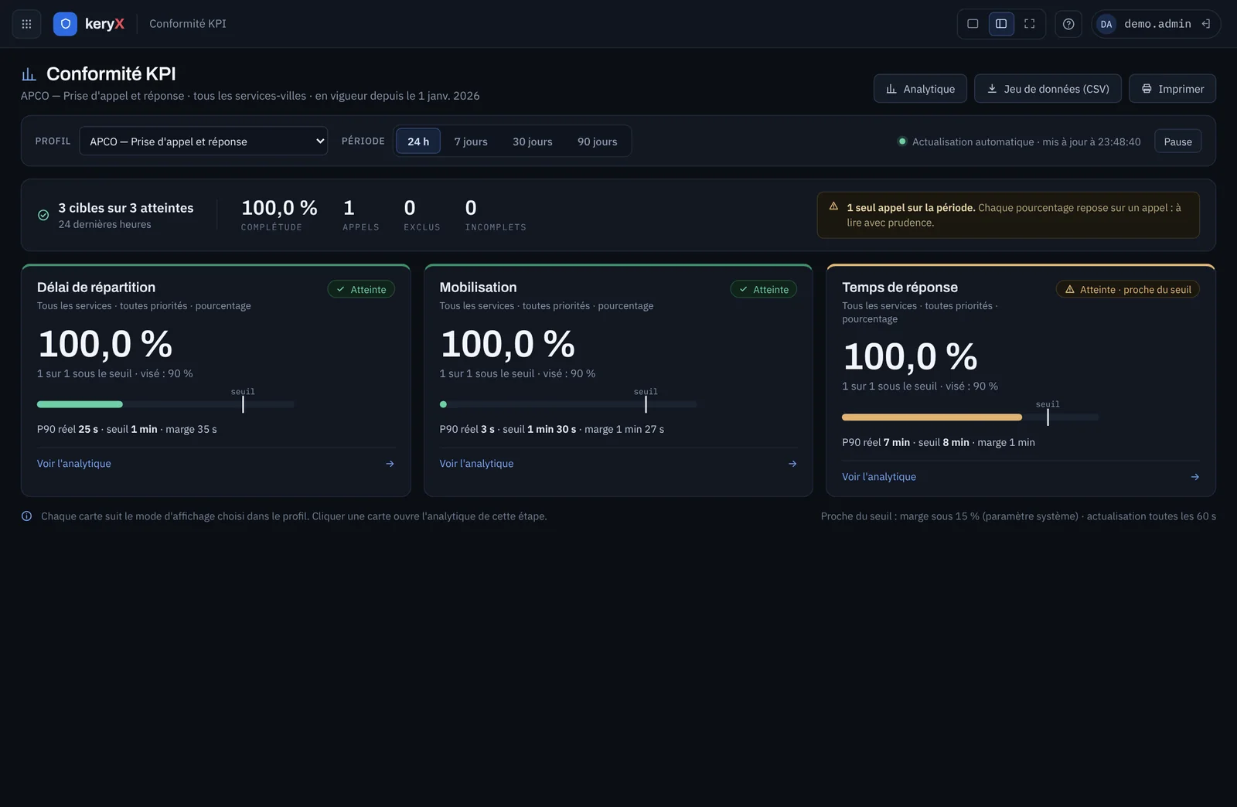
Task: Click the Délai de répartition progress bar
Action: [x=165, y=404]
